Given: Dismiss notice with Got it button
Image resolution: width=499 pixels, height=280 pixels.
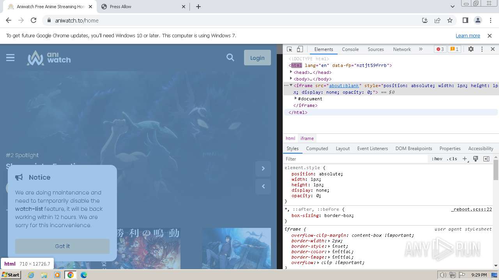Looking at the screenshot, I should coord(62,246).
